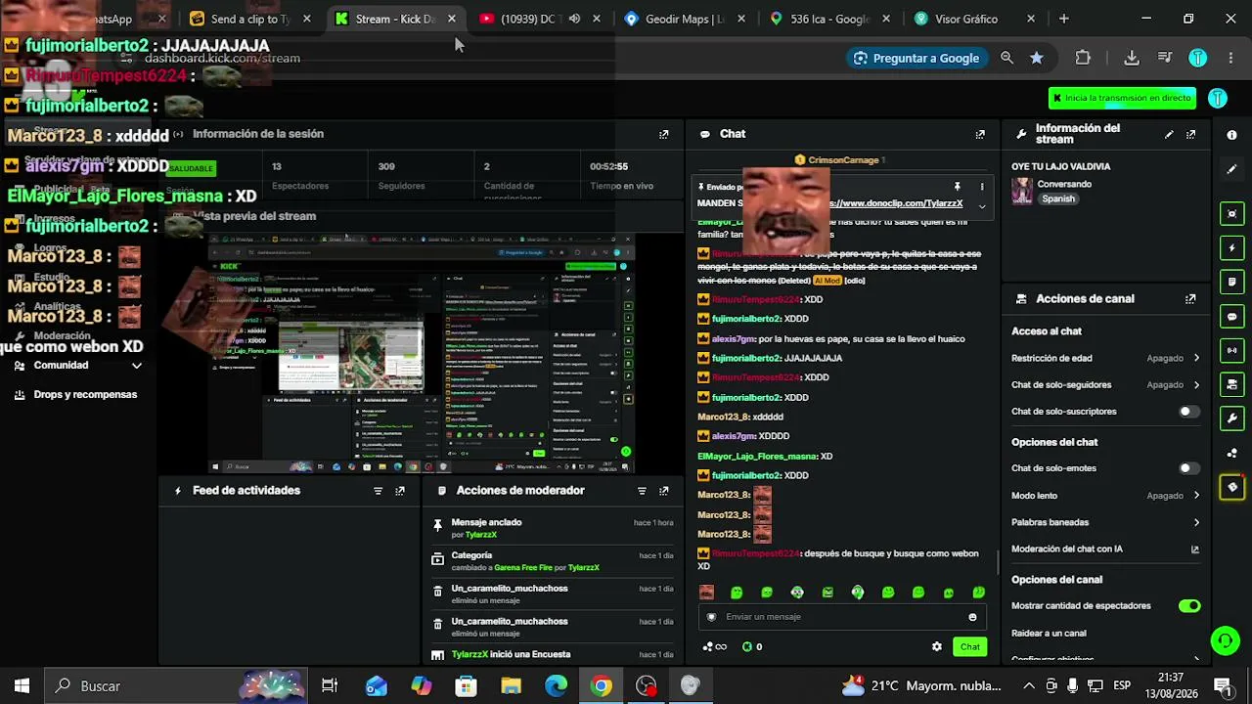Image resolution: width=1252 pixels, height=704 pixels.
Task: Pop out the Chat panel
Action: tap(980, 135)
